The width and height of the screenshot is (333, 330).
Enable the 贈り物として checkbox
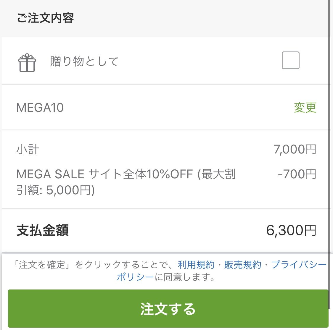click(291, 60)
